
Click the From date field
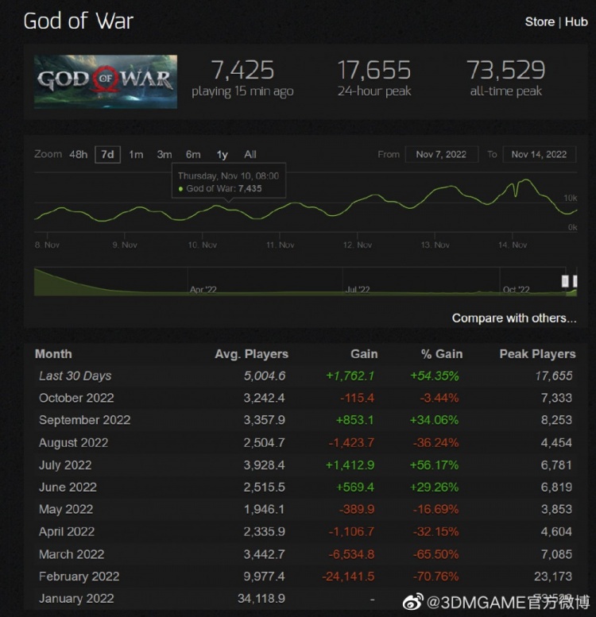click(x=441, y=154)
